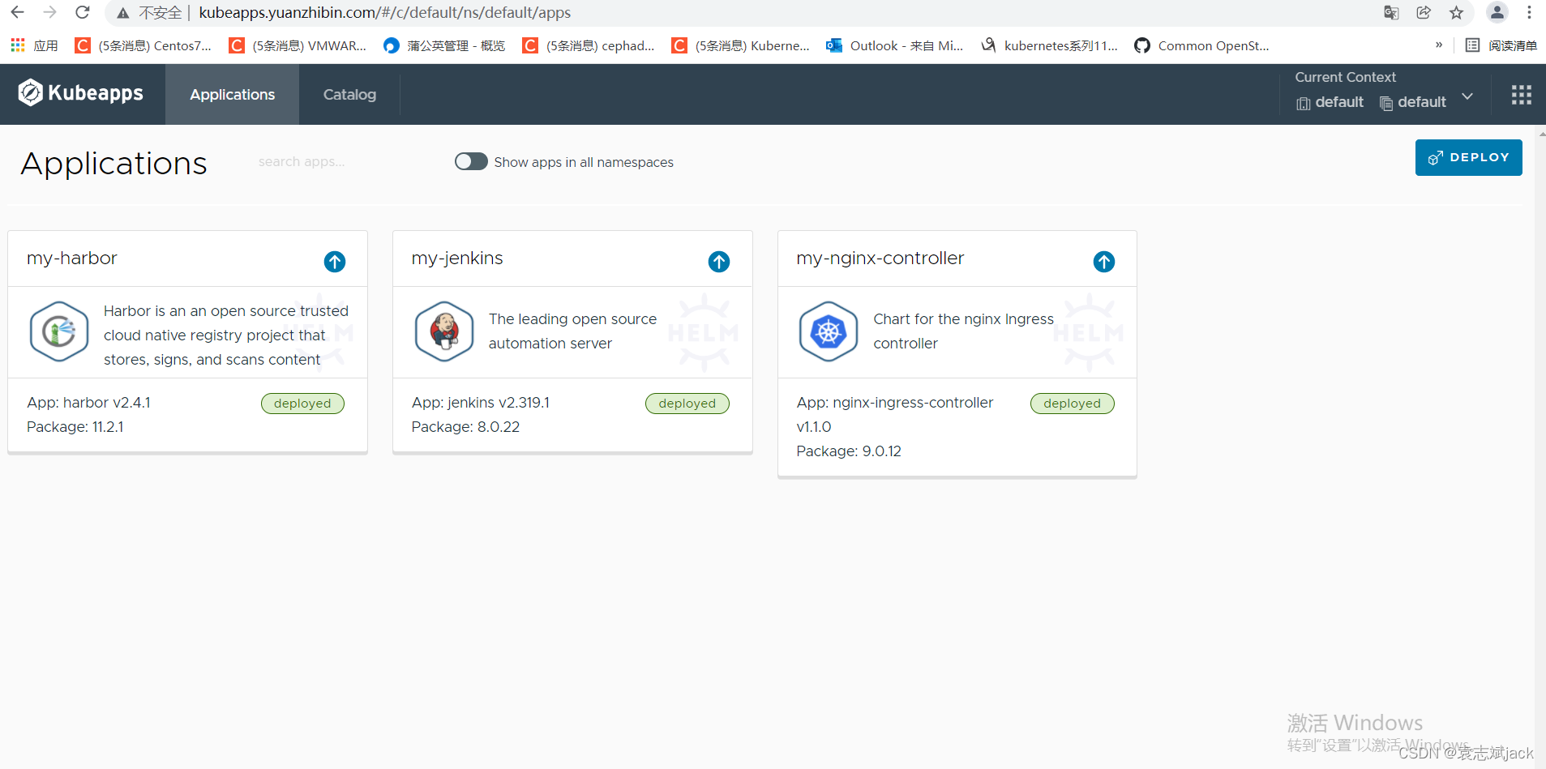1546x769 pixels.
Task: Click the Jenkins application logo icon
Action: [x=444, y=331]
